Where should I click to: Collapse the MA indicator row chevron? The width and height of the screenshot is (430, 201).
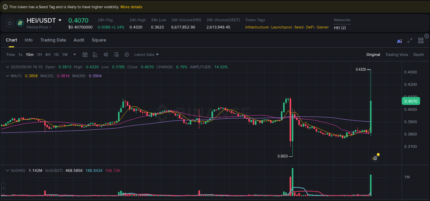pyautogui.click(x=8, y=76)
